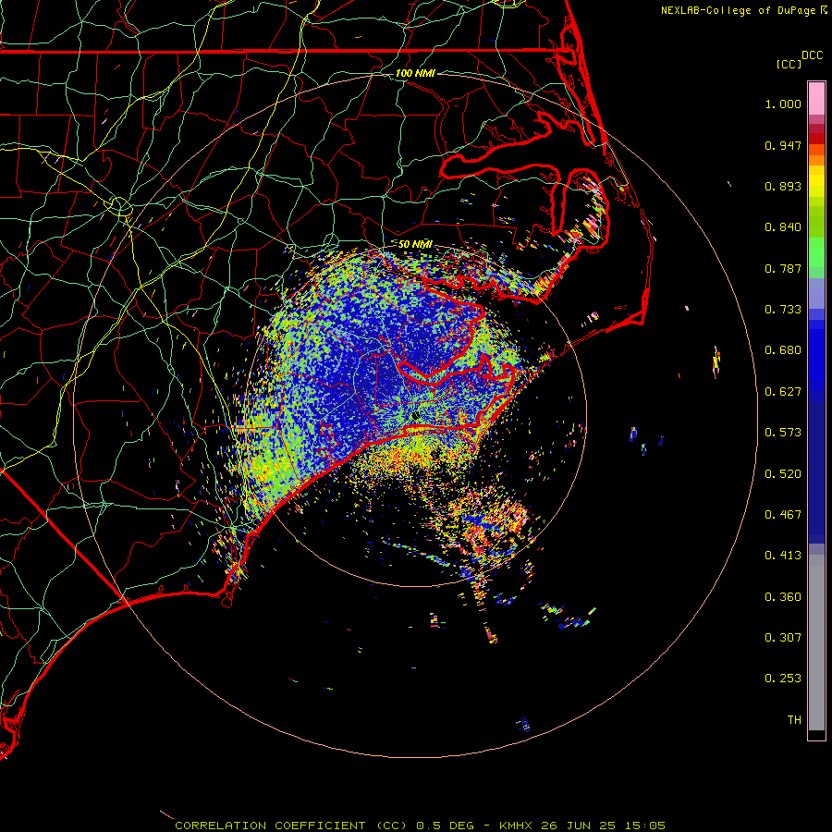Click the 0.307 value on color scale
Viewport: 832px width, 832px height.
click(783, 638)
